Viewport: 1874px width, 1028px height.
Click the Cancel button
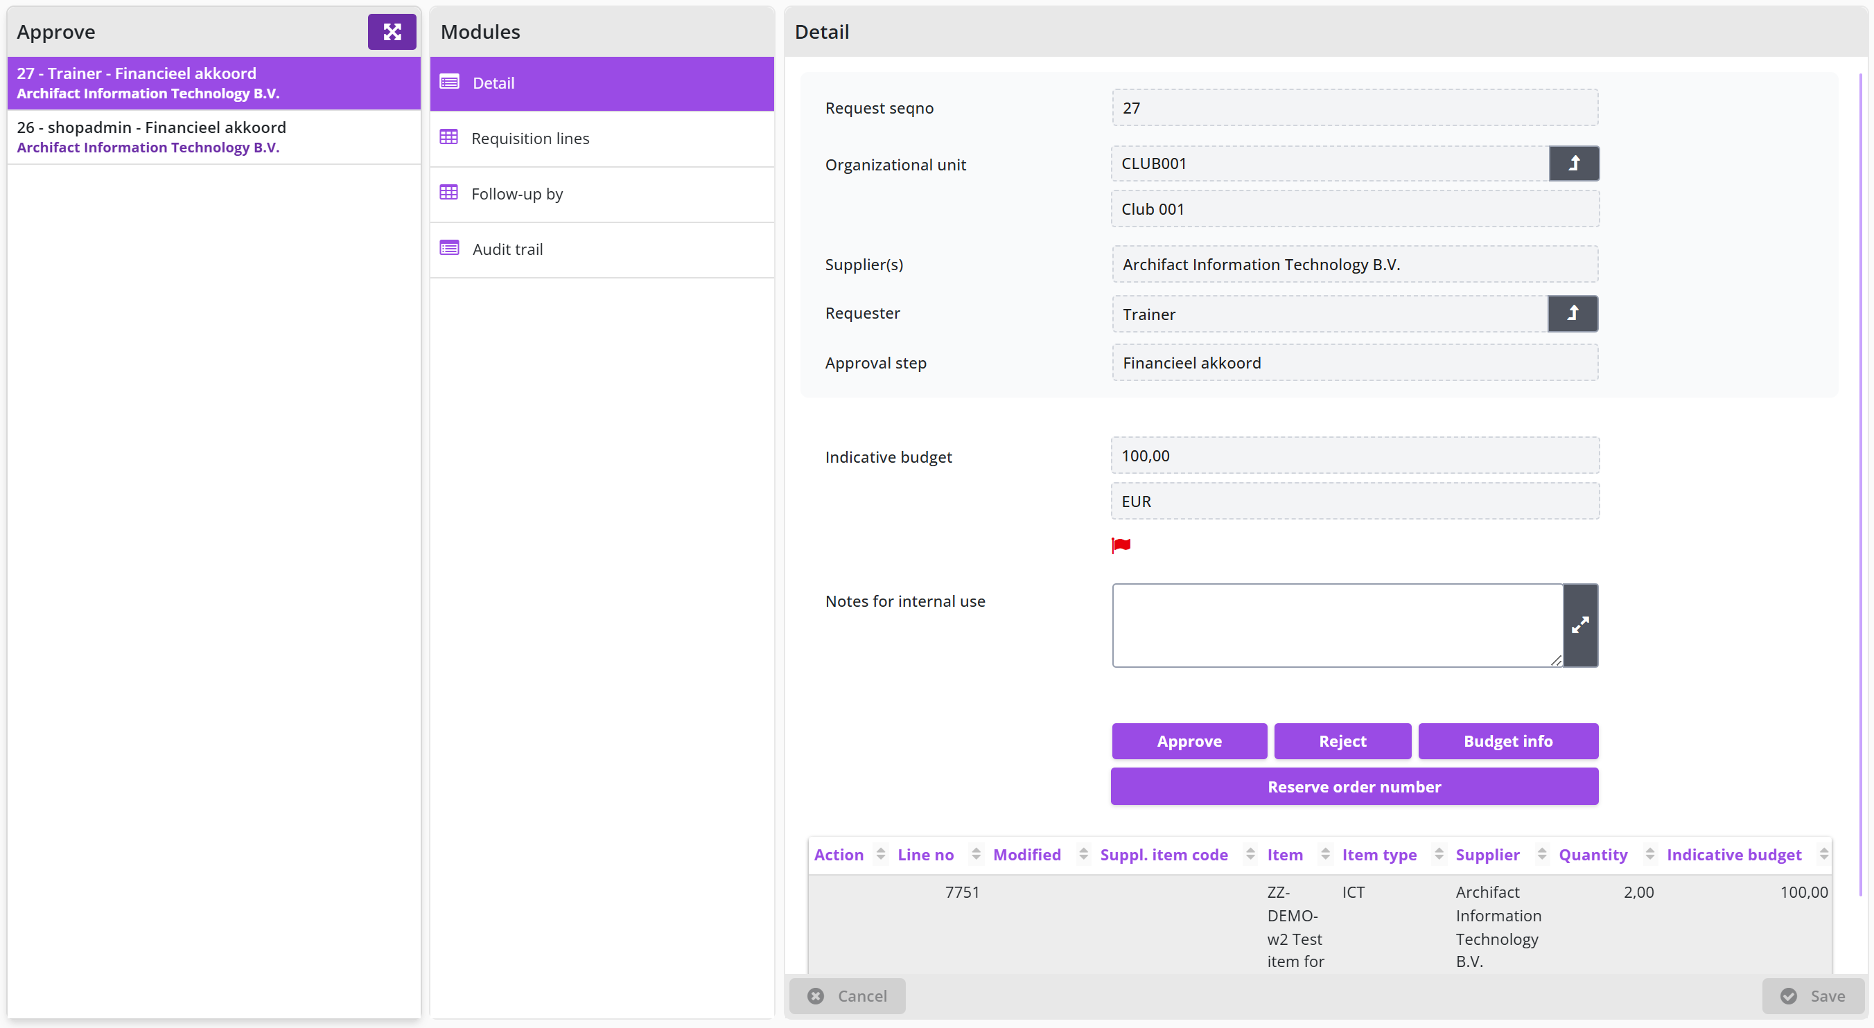coord(847,995)
